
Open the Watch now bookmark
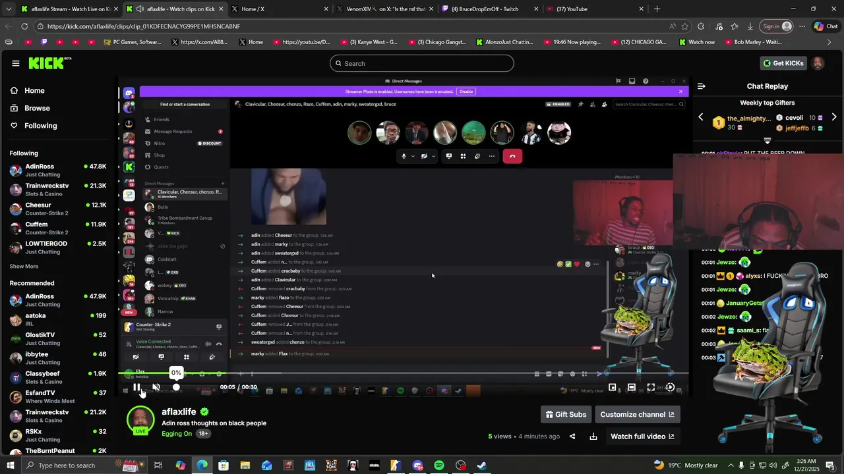(x=697, y=41)
